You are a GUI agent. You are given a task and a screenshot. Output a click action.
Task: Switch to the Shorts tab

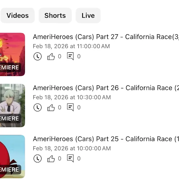55,16
